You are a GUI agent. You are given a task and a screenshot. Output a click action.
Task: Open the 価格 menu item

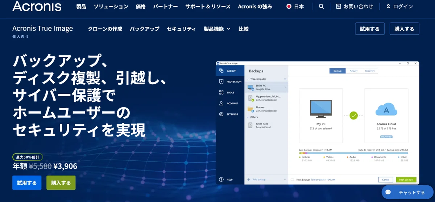click(x=141, y=7)
